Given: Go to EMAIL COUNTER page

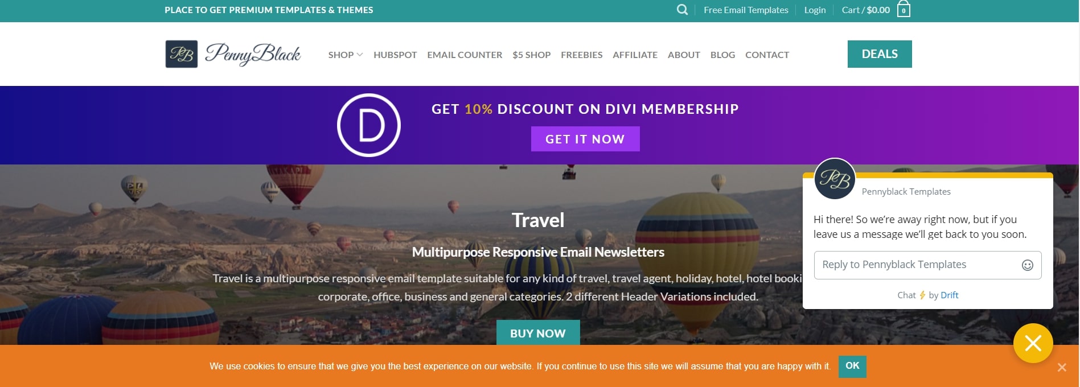Looking at the screenshot, I should (x=465, y=55).
